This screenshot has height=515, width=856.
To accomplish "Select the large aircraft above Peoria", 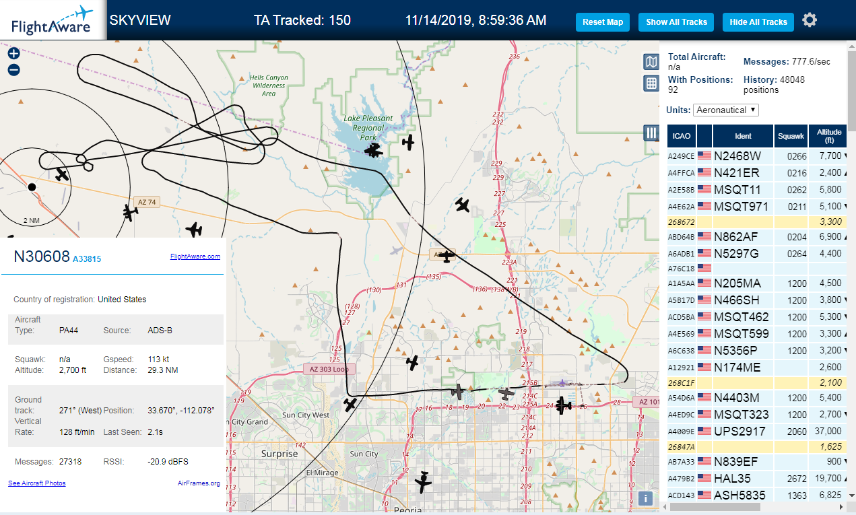I will point(423,482).
